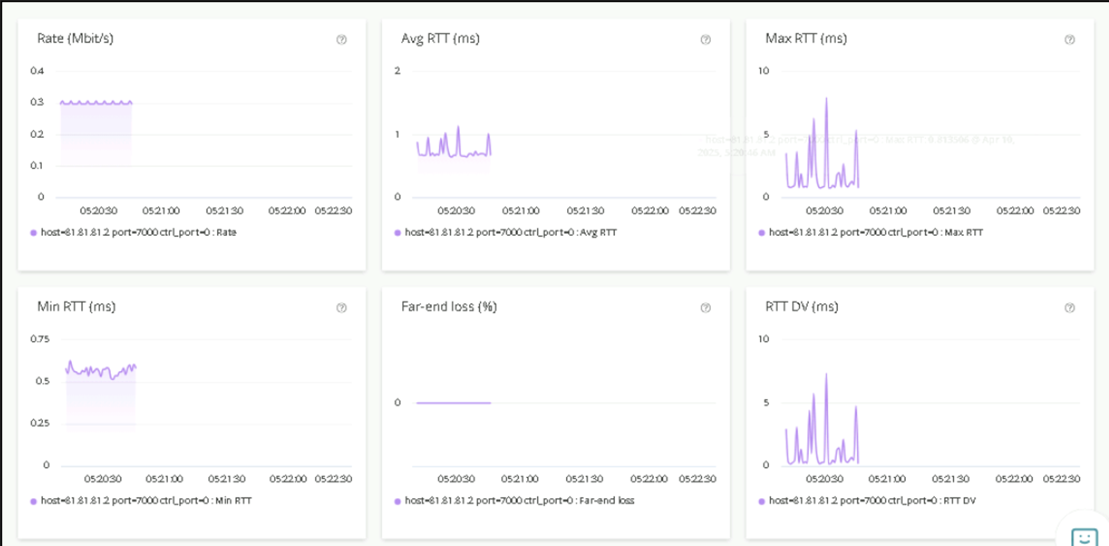Select the Max RTT (ms) panel heading
The image size is (1109, 546).
[805, 39]
